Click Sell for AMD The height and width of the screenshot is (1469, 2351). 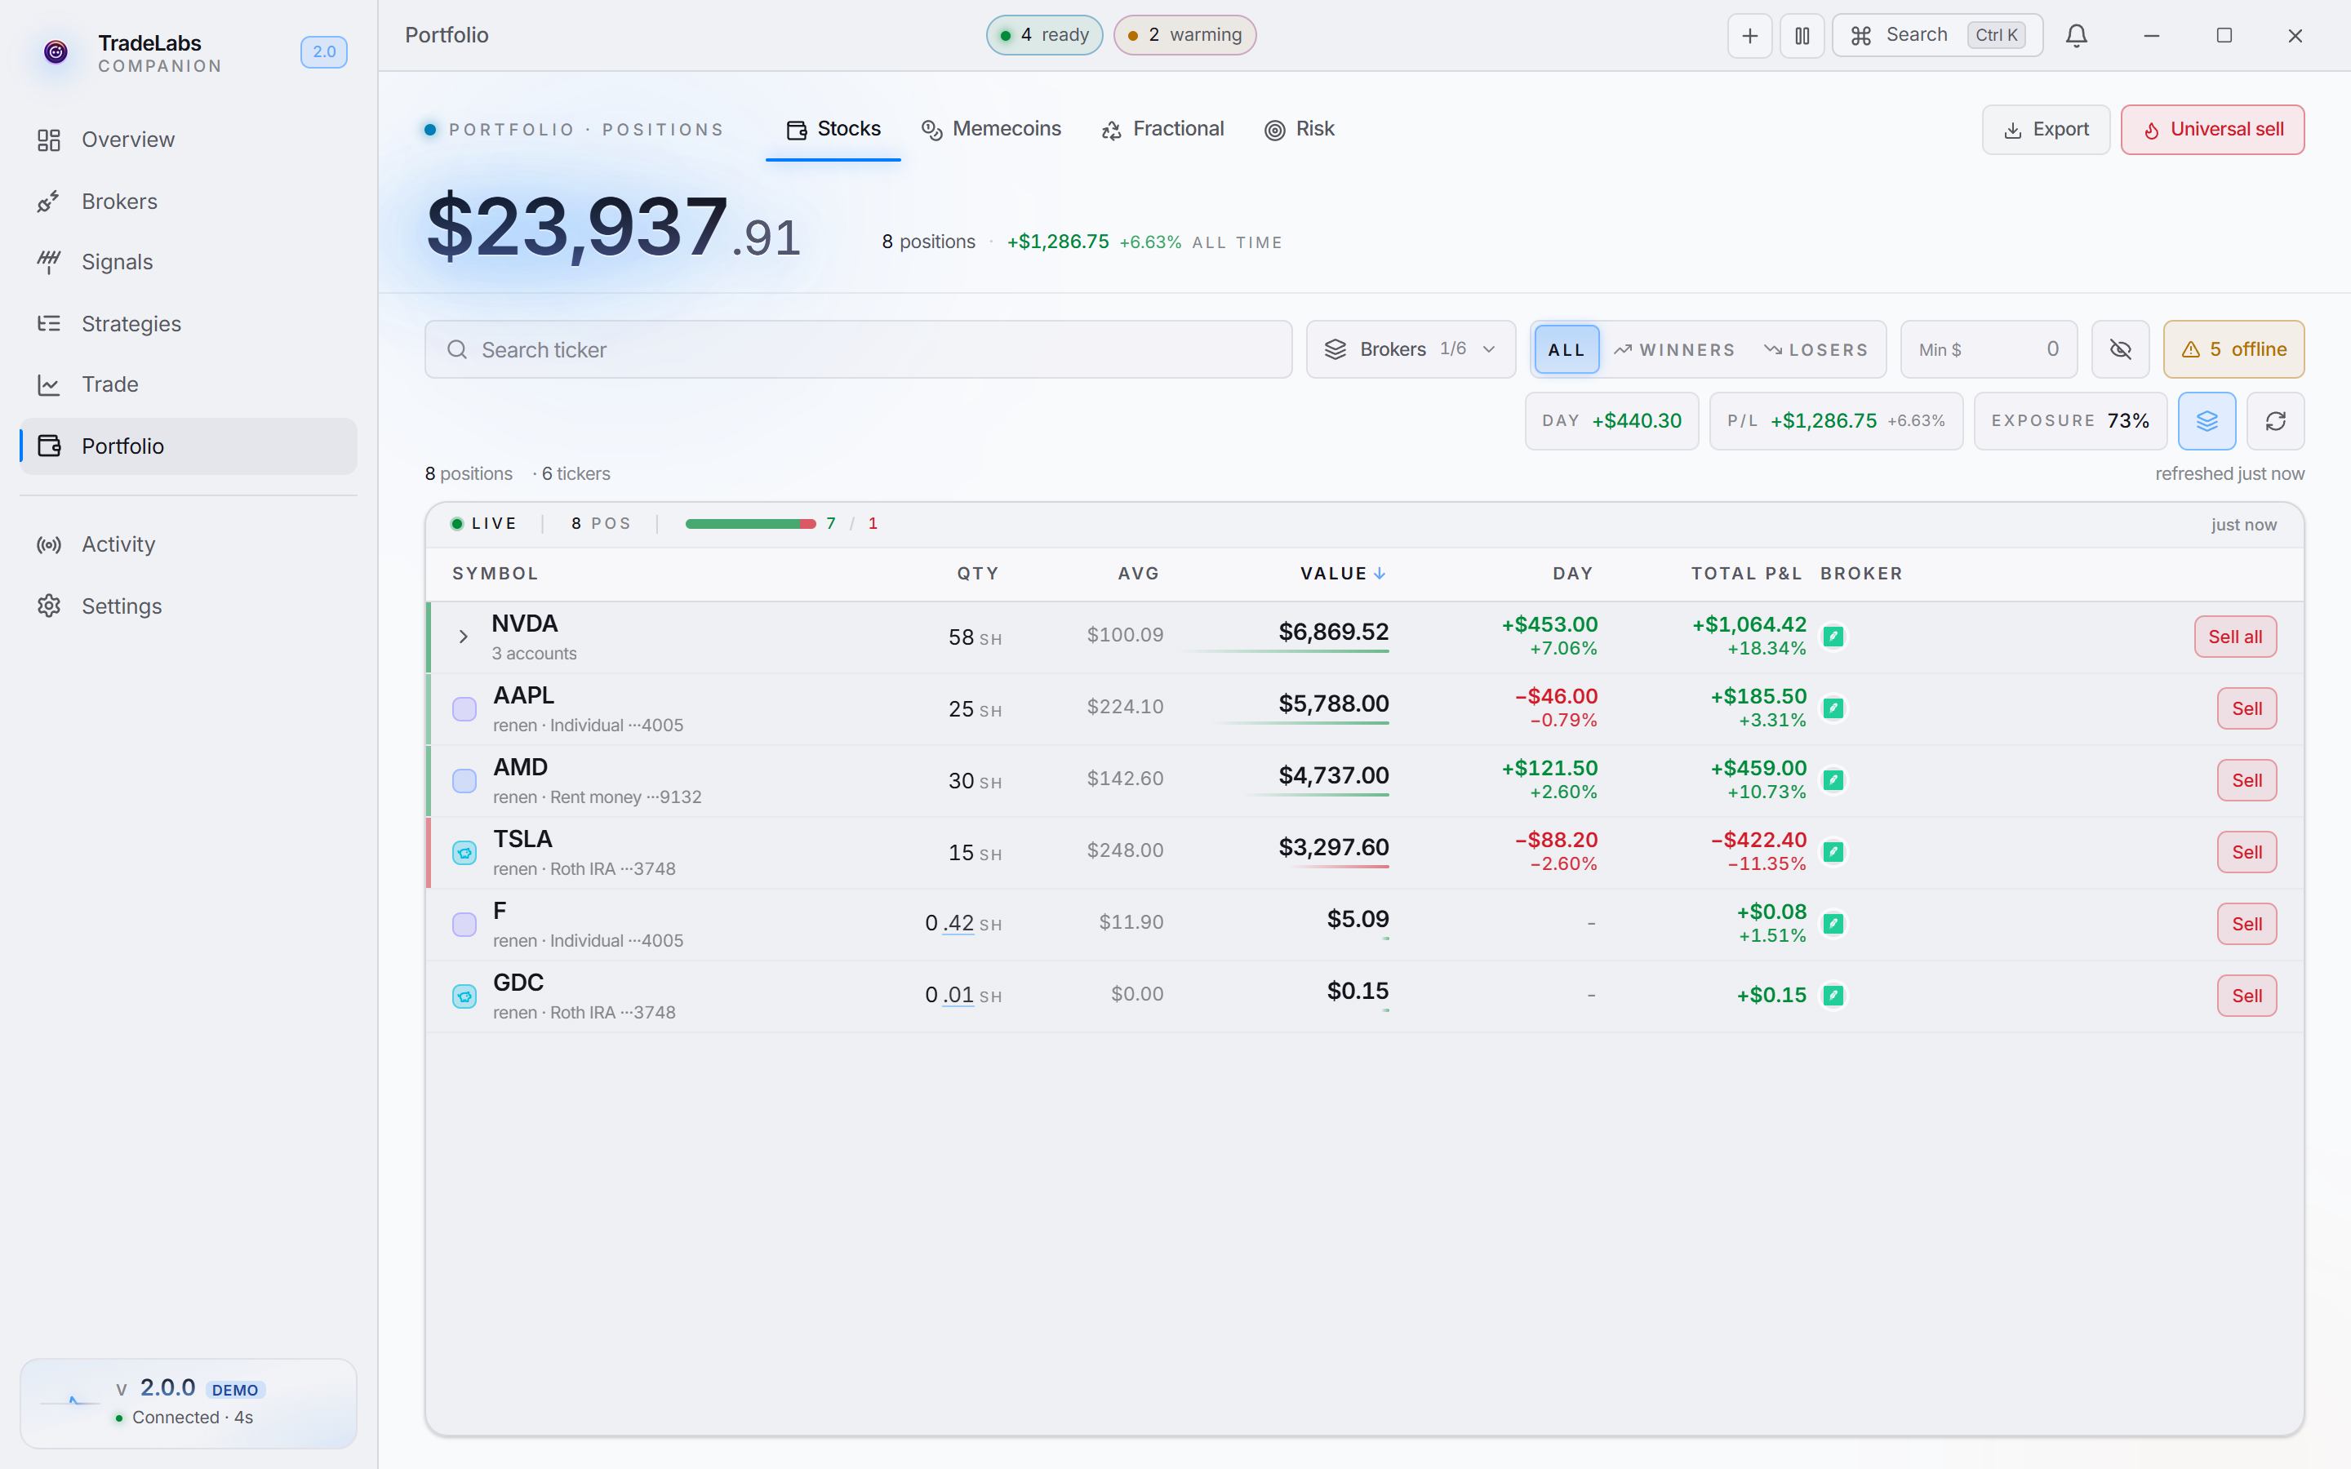pyautogui.click(x=2246, y=781)
